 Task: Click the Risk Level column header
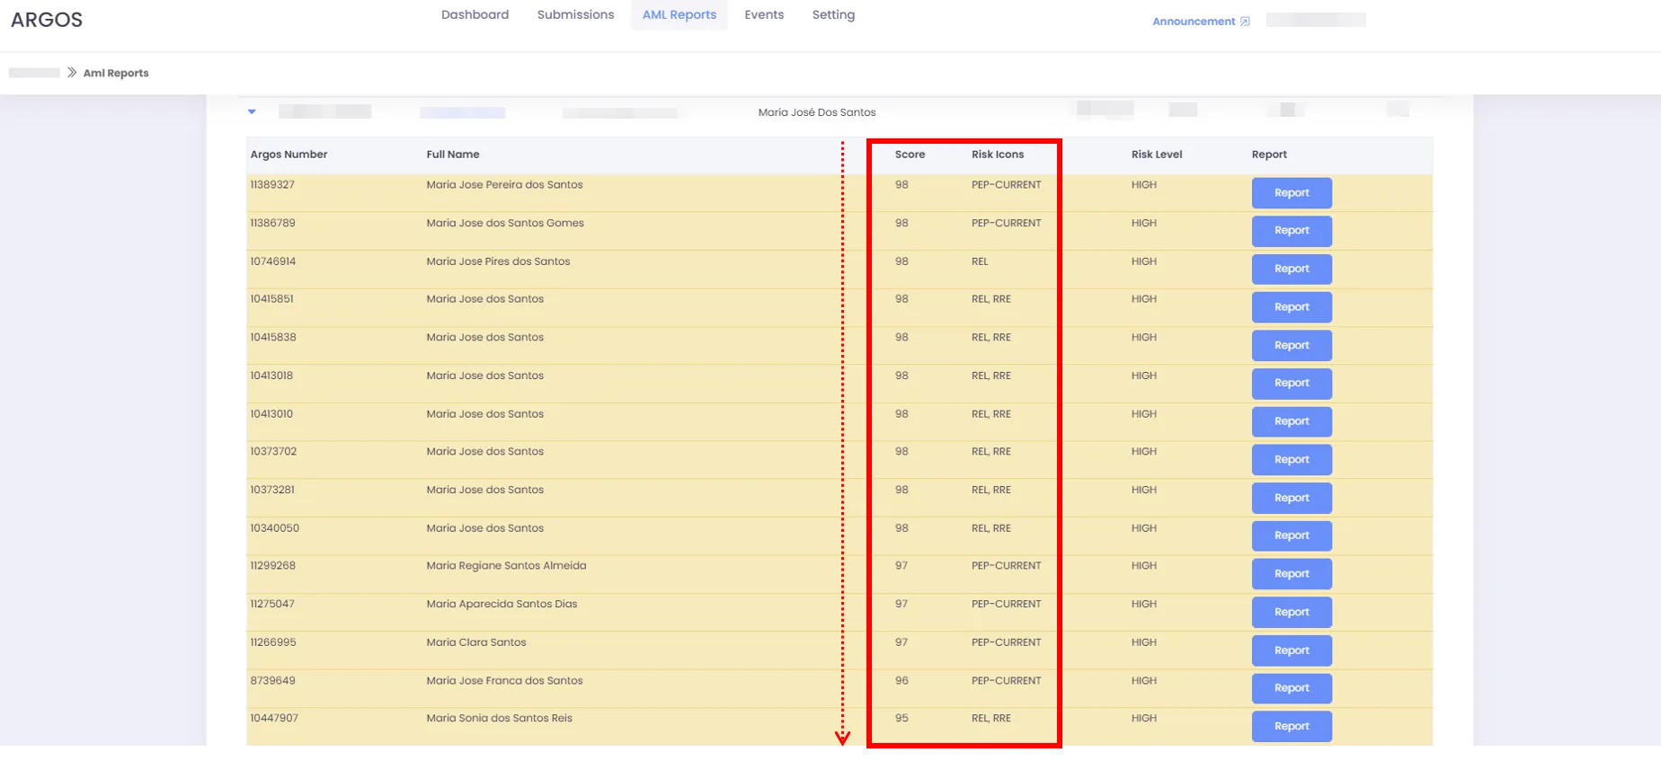(1157, 155)
